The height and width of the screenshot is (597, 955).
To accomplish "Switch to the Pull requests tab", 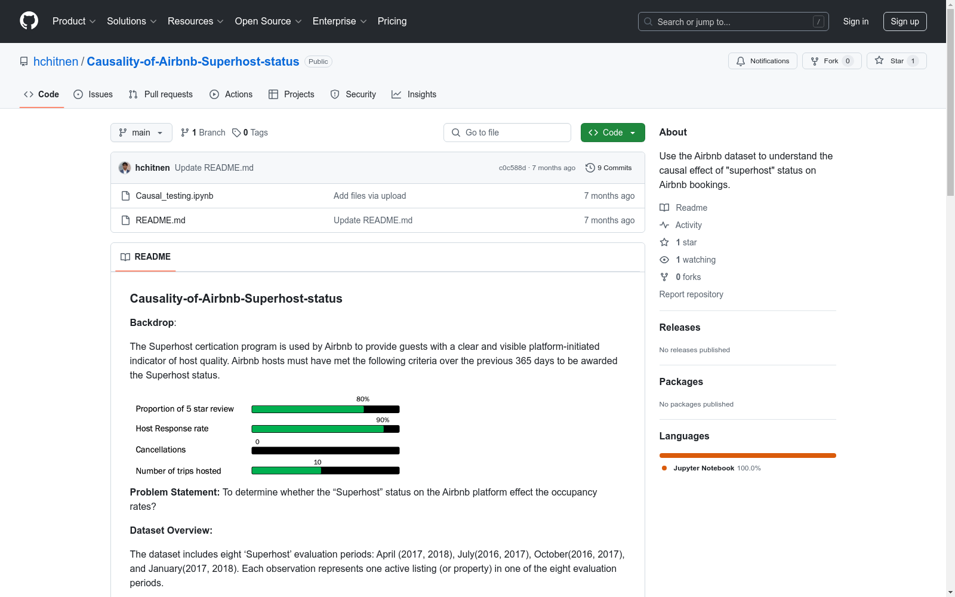I will pyautogui.click(x=161, y=94).
